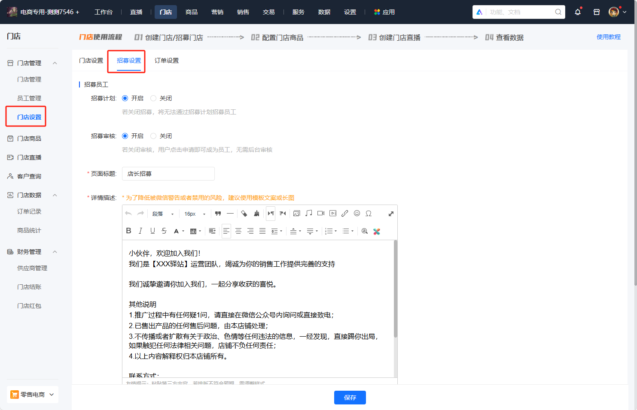This screenshot has height=410, width=637.
Task: Insert audio with the music note icon
Action: pyautogui.click(x=308, y=213)
